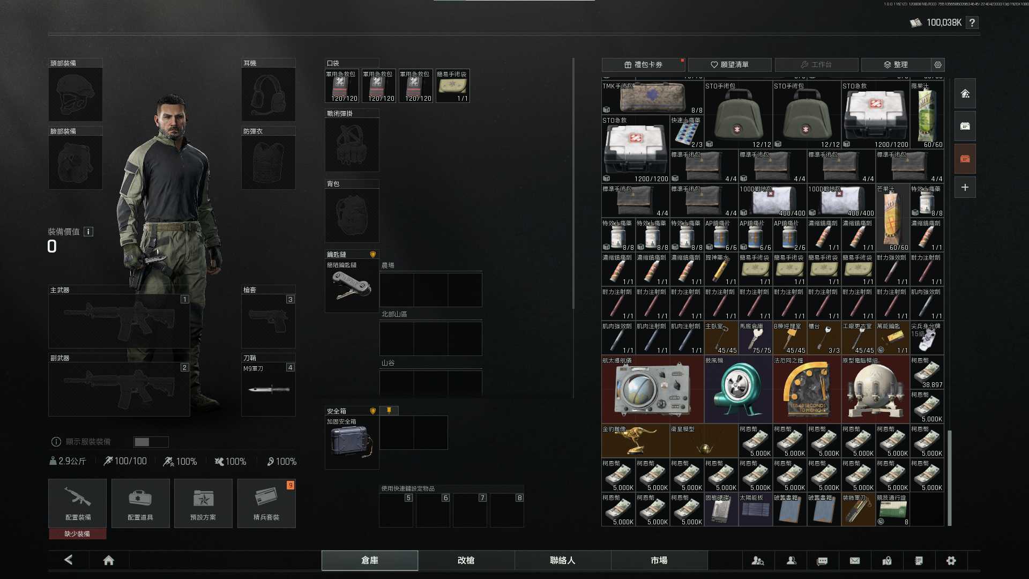Click the warehouse inventory vertical scrollbar
Image resolution: width=1029 pixels, height=579 pixels.
point(950,477)
